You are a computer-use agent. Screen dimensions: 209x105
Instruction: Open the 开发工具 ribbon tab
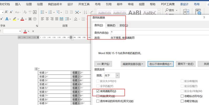84,4
